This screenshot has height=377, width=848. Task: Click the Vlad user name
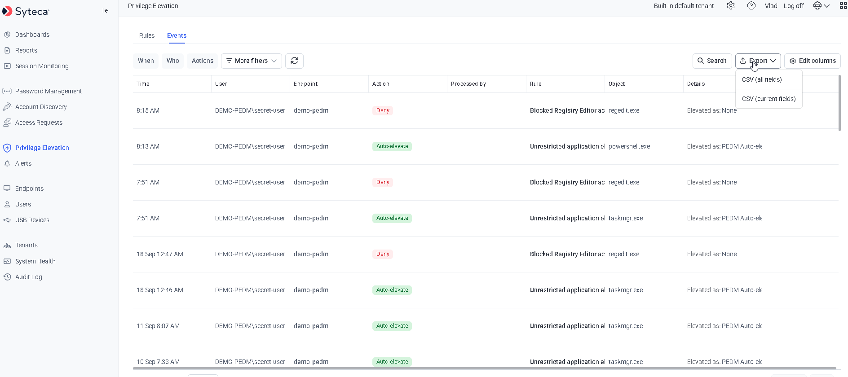pyautogui.click(x=771, y=6)
